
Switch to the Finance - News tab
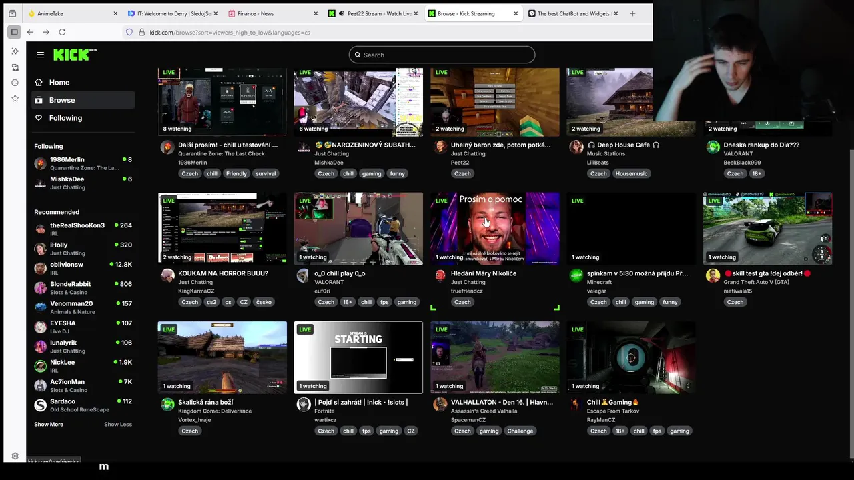[274, 13]
